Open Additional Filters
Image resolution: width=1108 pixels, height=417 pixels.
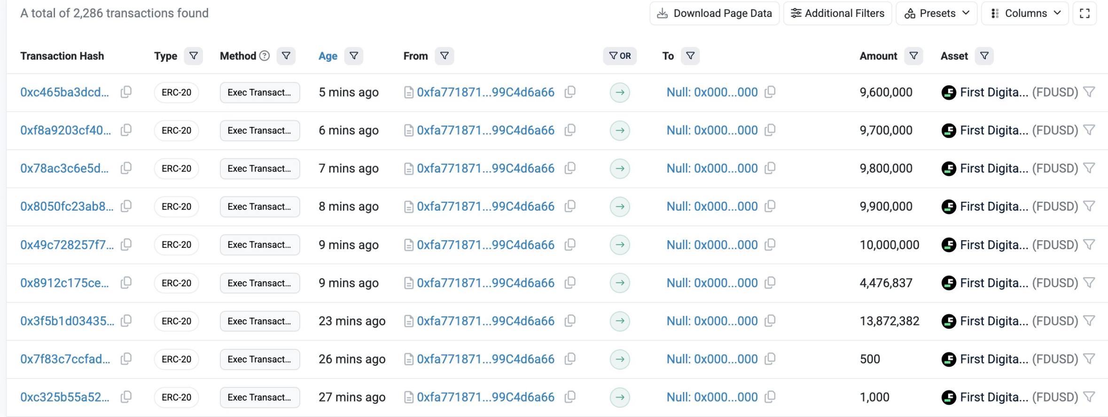coord(837,13)
